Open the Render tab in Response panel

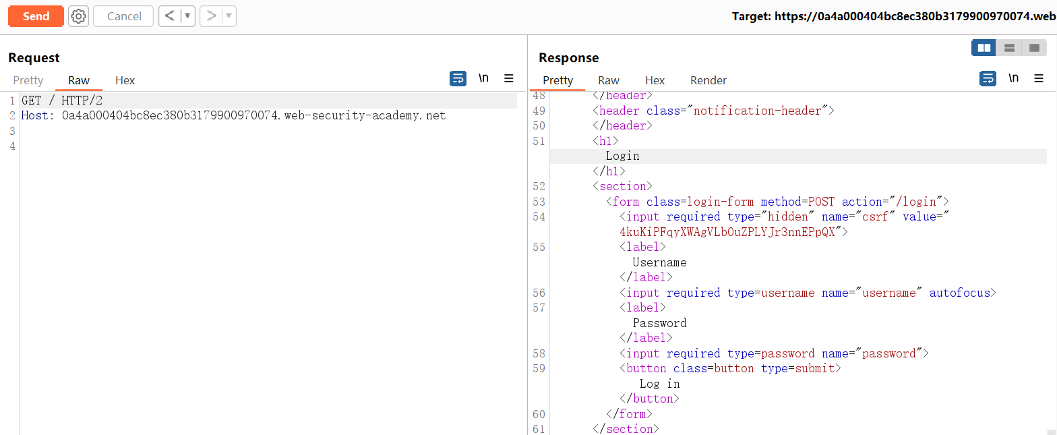pos(708,80)
